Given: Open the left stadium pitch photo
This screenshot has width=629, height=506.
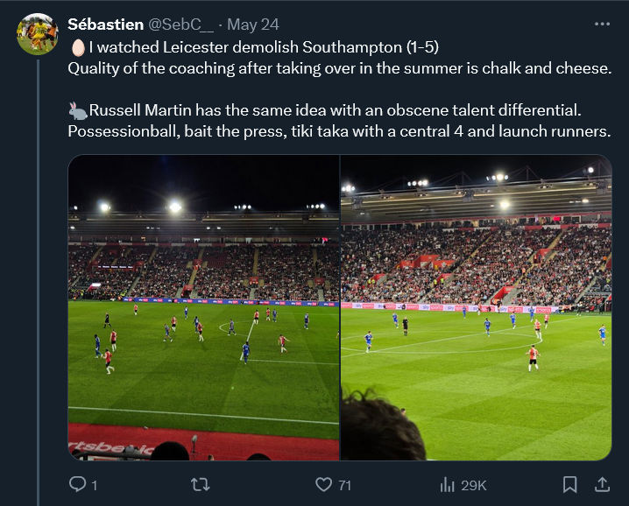Looking at the screenshot, I should 203,307.
